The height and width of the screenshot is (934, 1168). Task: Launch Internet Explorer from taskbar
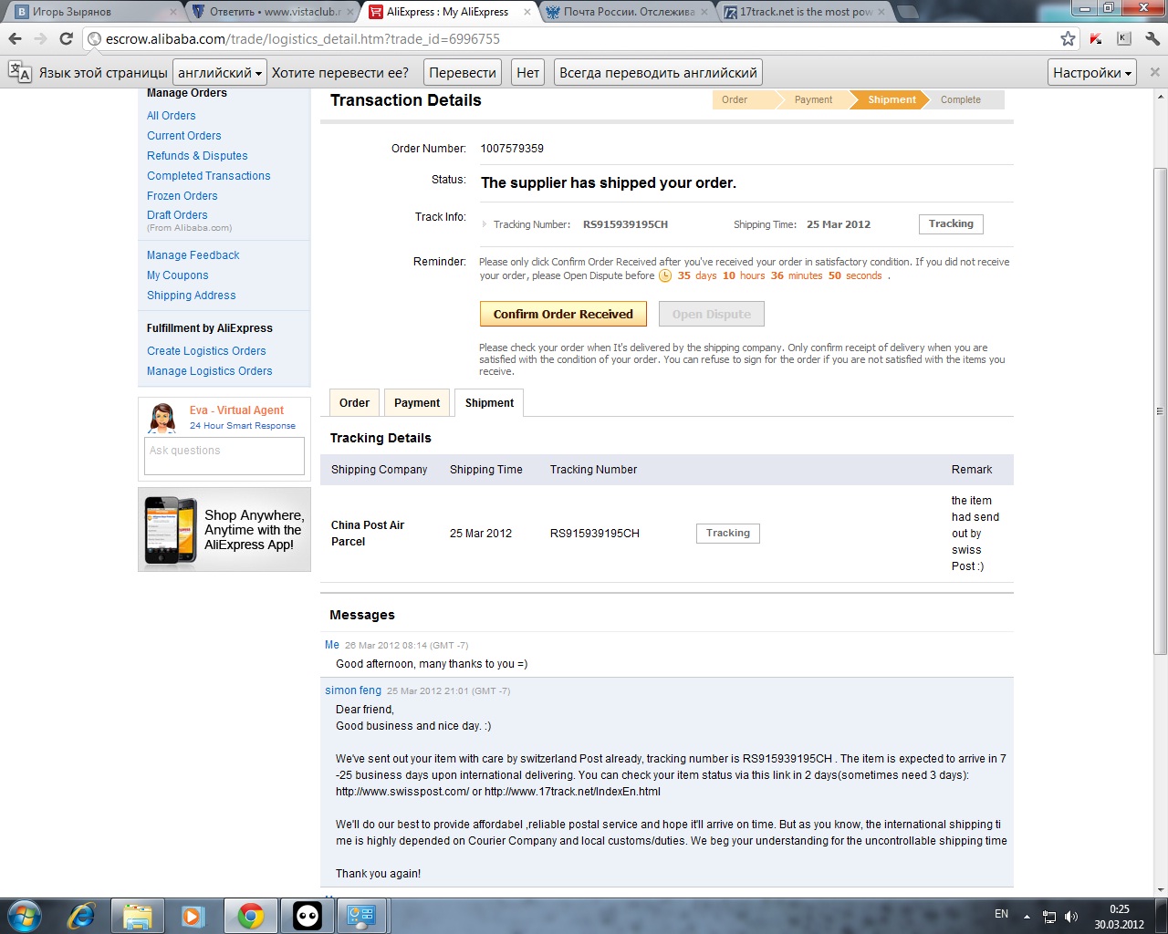tap(81, 915)
